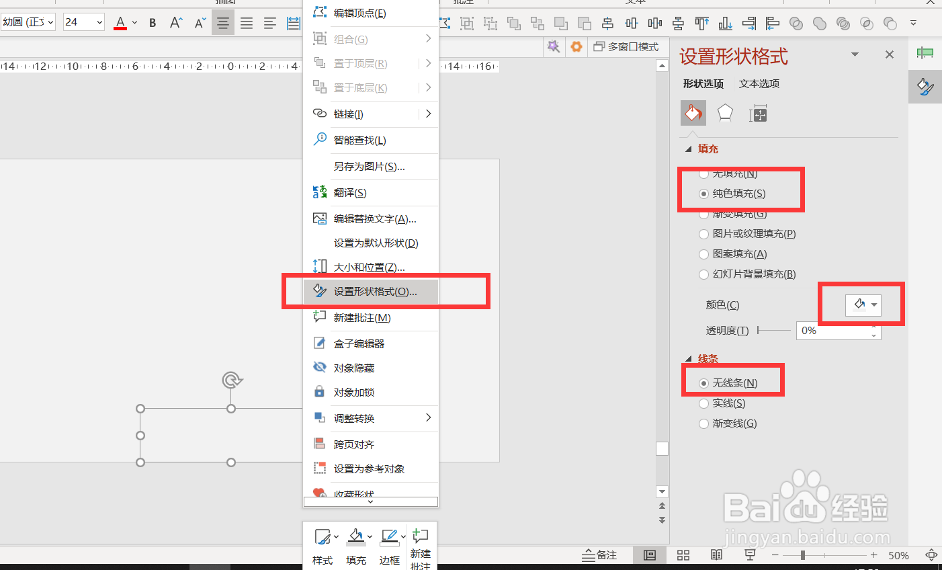Open format pane options dropdown arrow

tap(855, 54)
